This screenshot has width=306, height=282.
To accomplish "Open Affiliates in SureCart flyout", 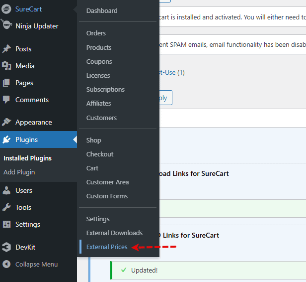I will pyautogui.click(x=98, y=103).
